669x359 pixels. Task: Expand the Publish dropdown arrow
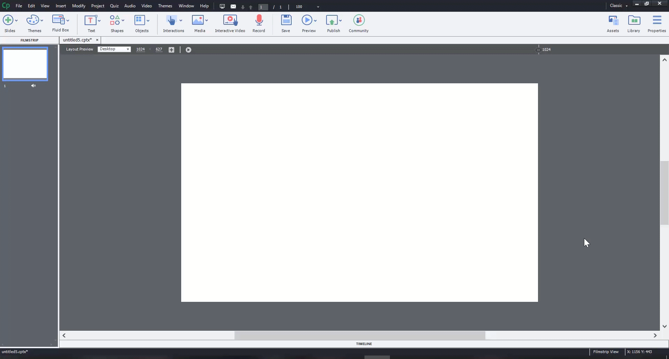click(340, 21)
